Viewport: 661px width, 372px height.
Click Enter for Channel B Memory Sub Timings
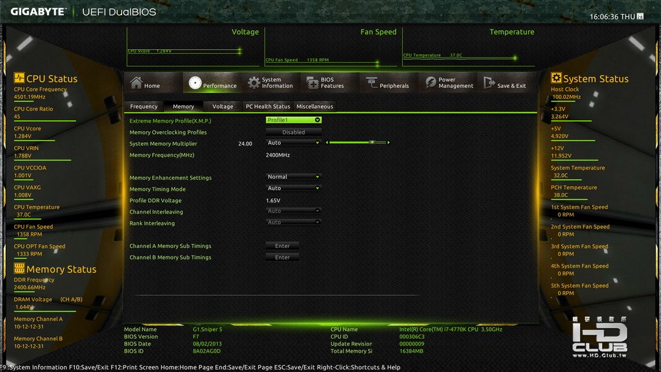click(283, 257)
